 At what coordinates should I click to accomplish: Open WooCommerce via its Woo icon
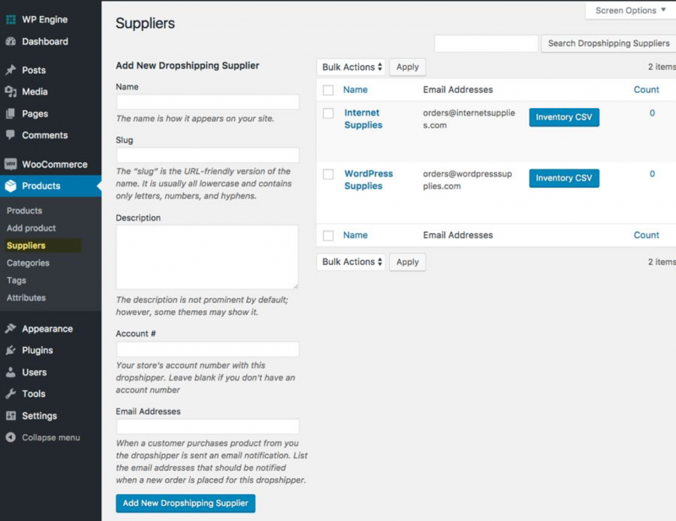[x=11, y=164]
